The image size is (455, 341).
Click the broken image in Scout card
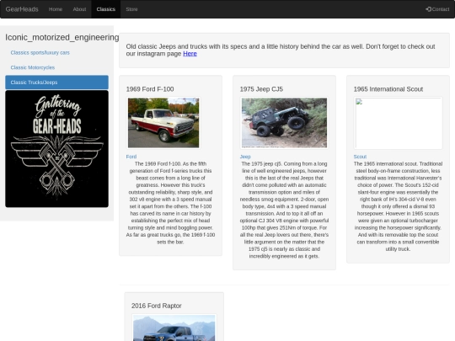point(398,123)
